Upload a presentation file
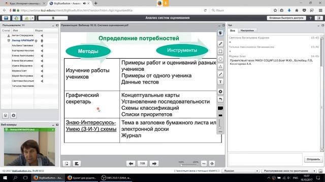 pyautogui.click(x=67, y=164)
